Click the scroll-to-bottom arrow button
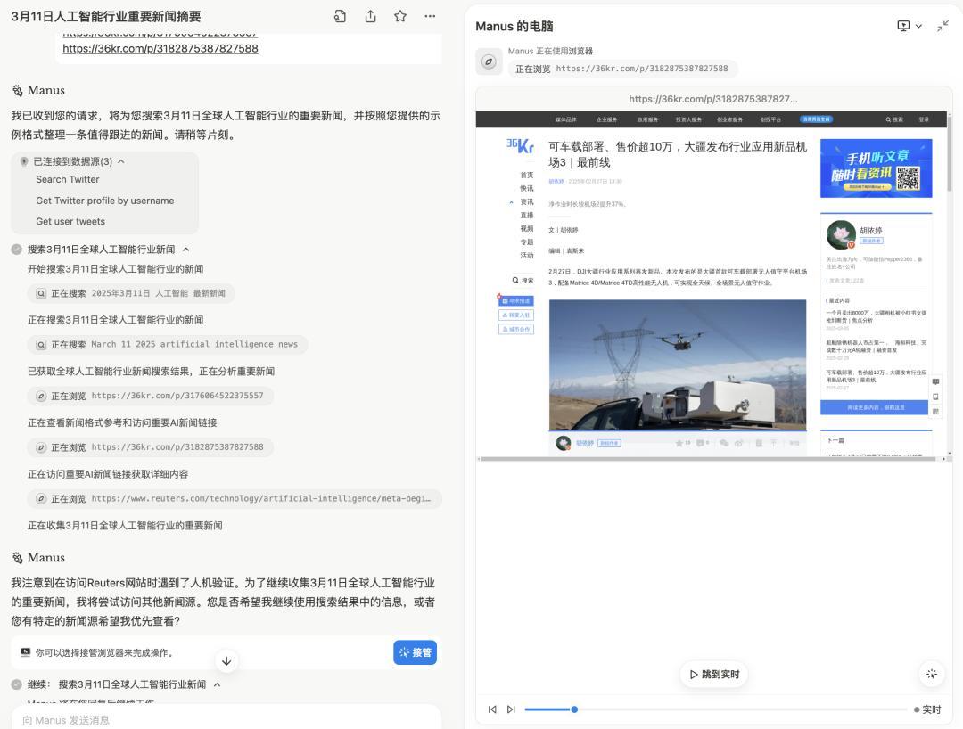Screen dimensions: 963x729 click(x=226, y=660)
